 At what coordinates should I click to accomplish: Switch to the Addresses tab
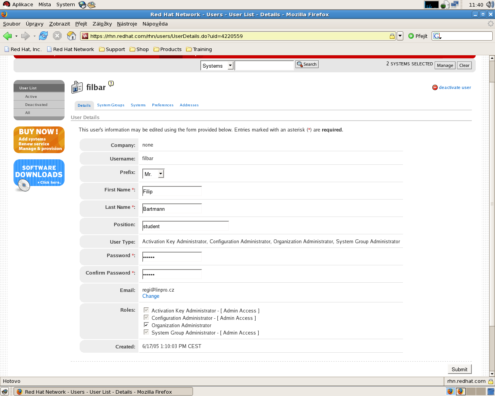click(x=189, y=105)
